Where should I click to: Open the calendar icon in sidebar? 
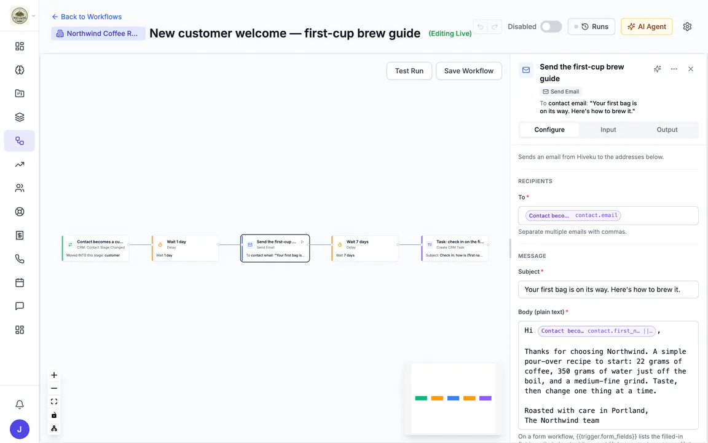point(20,282)
